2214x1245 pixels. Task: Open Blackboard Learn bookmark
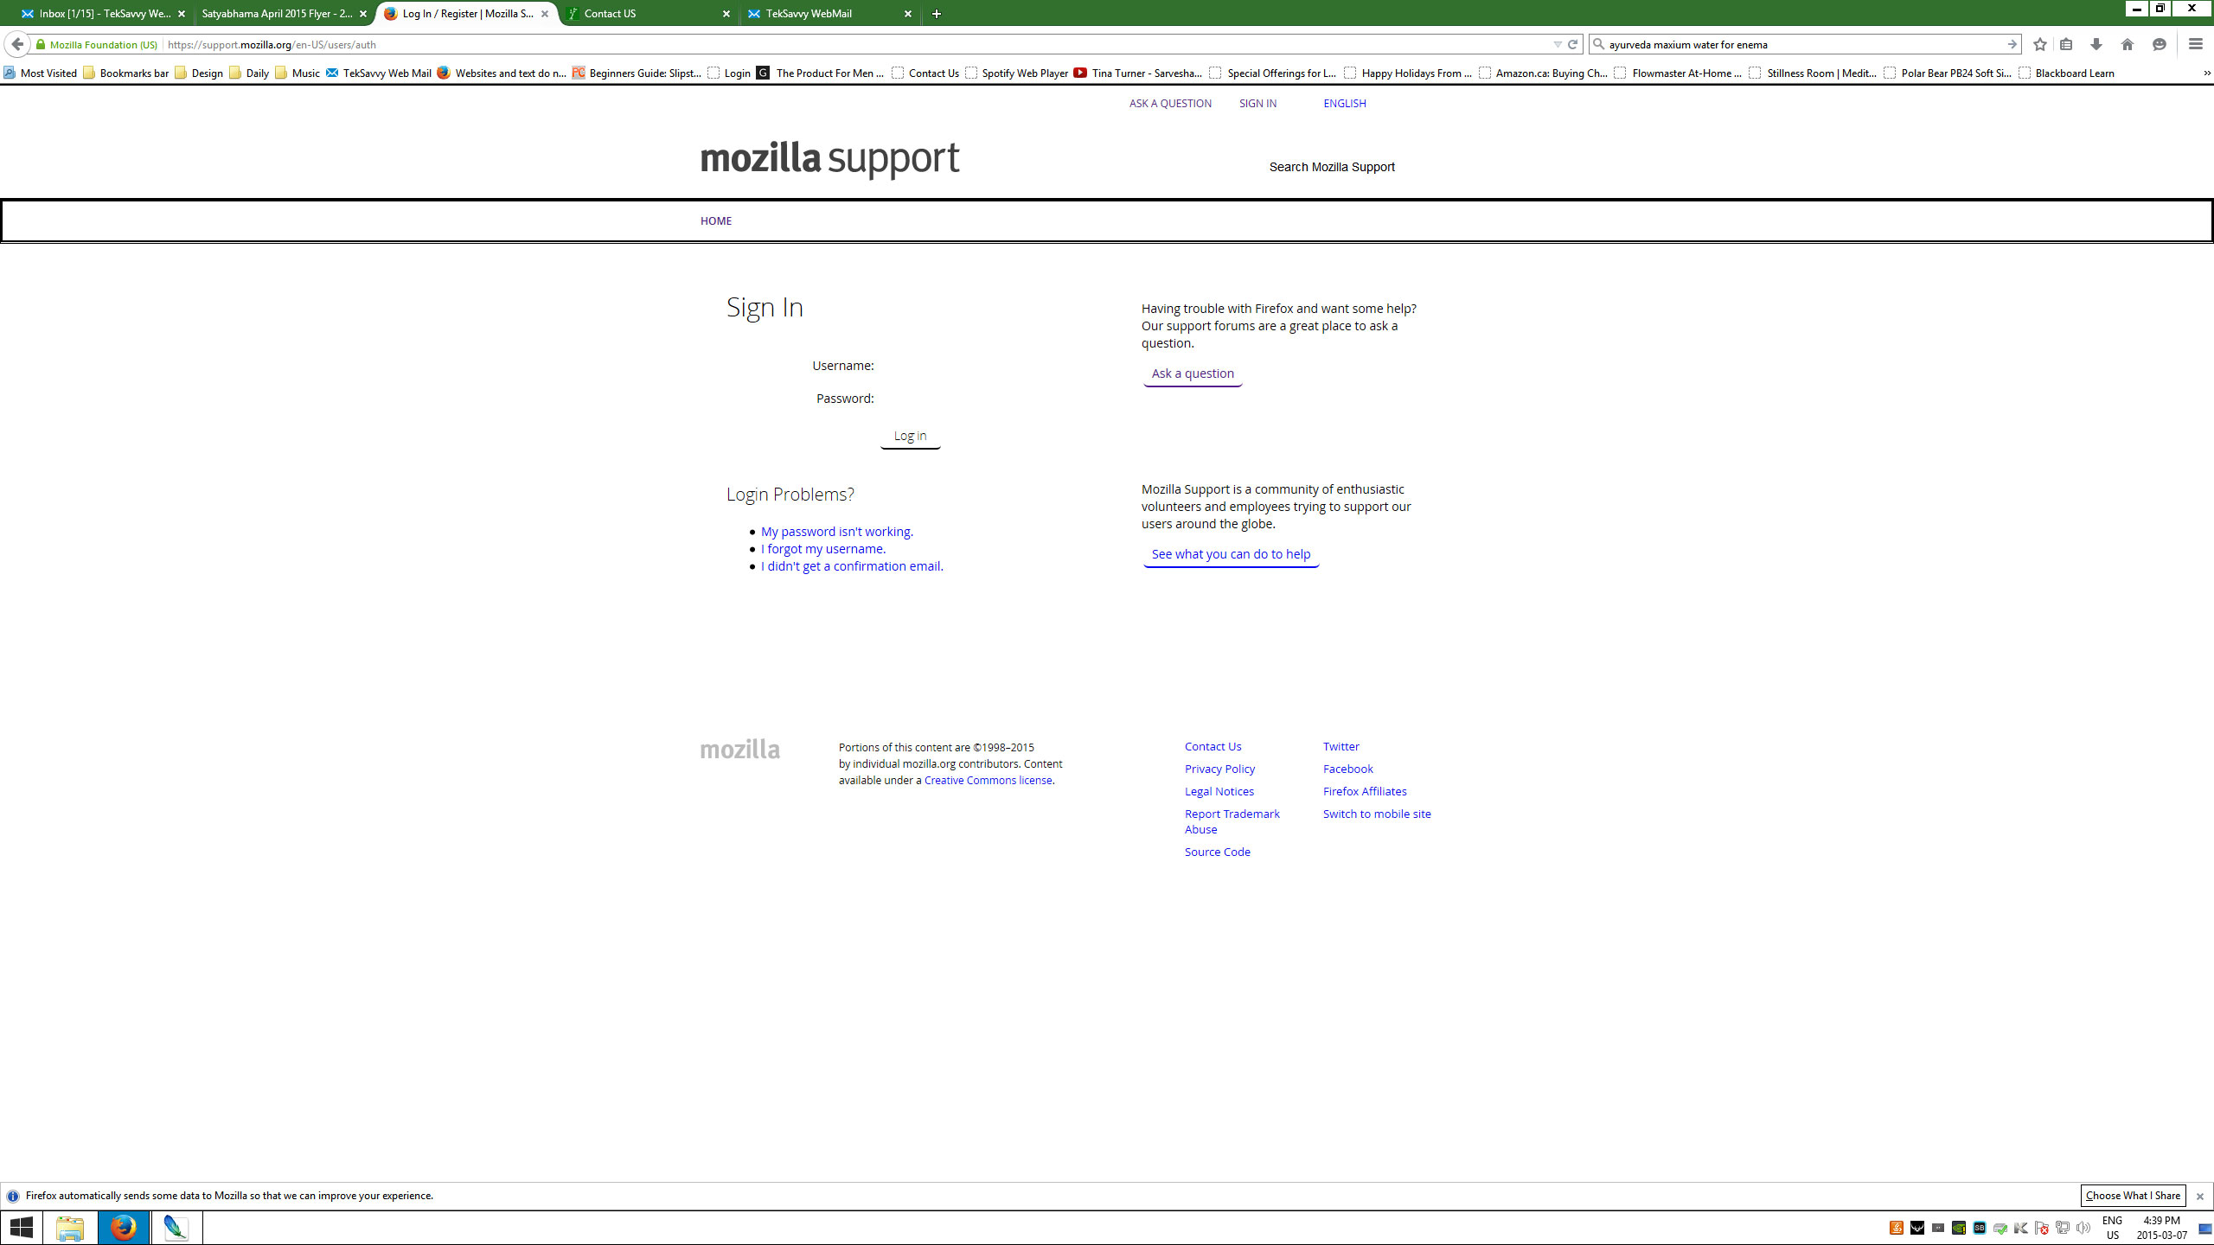[x=2066, y=73]
